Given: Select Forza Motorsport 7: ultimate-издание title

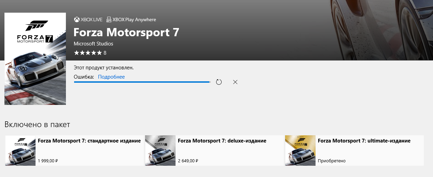Looking at the screenshot, I should (x=364, y=141).
